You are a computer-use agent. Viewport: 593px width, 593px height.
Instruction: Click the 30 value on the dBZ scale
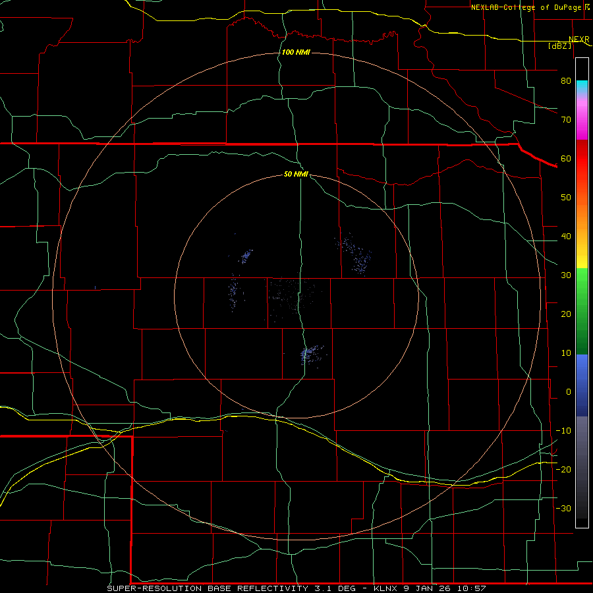tap(566, 275)
